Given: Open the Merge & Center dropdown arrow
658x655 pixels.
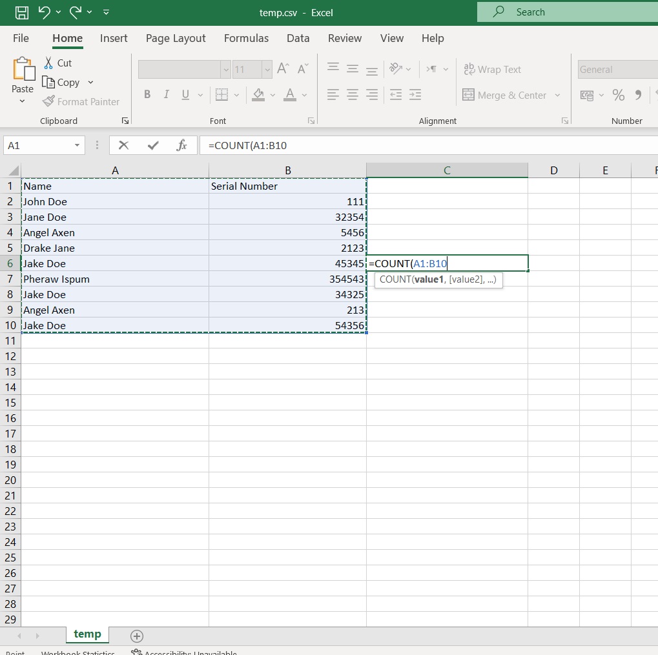Looking at the screenshot, I should click(x=557, y=96).
